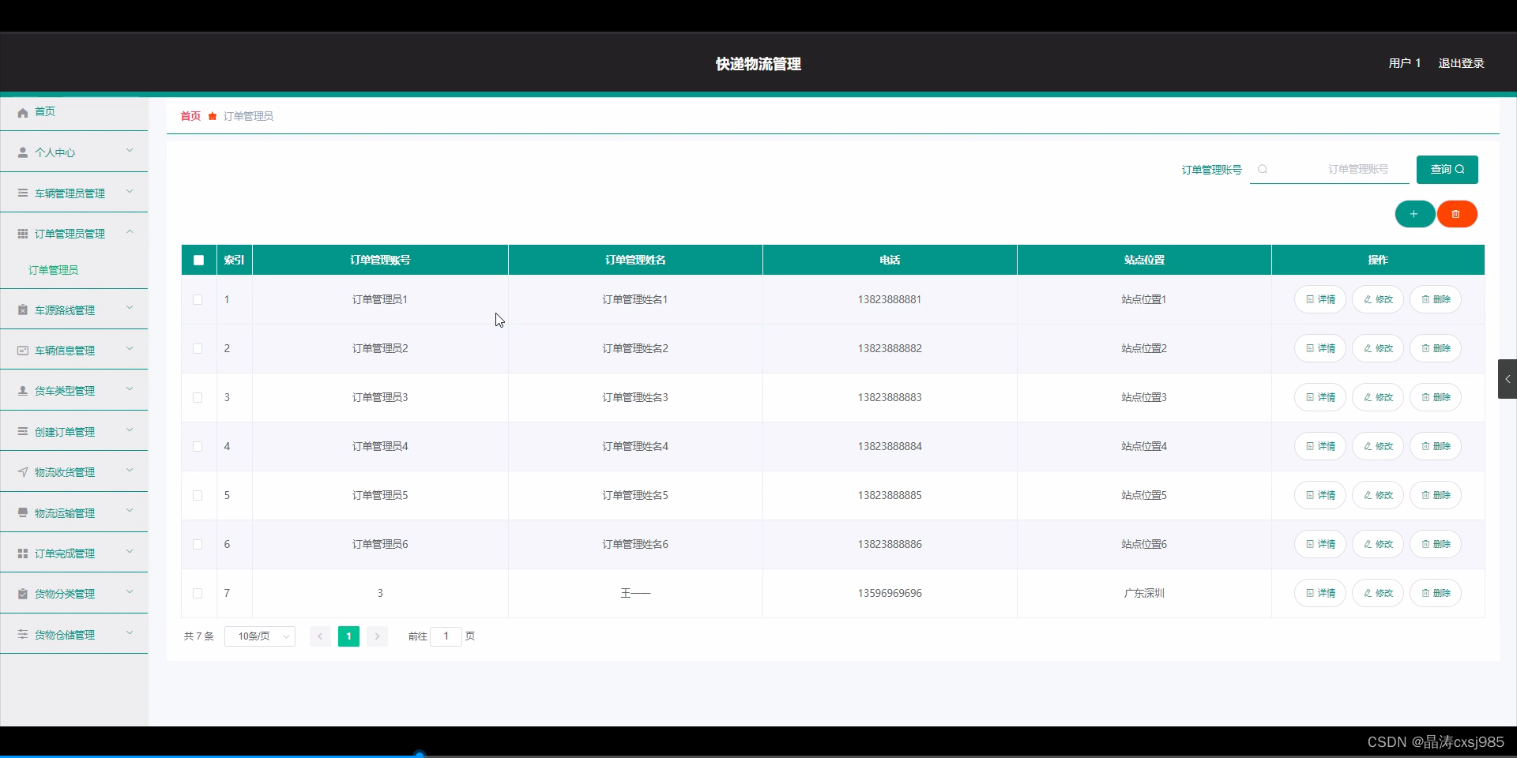
Task: Expand 车辆信息管理 menu chevron
Action: coord(130,348)
